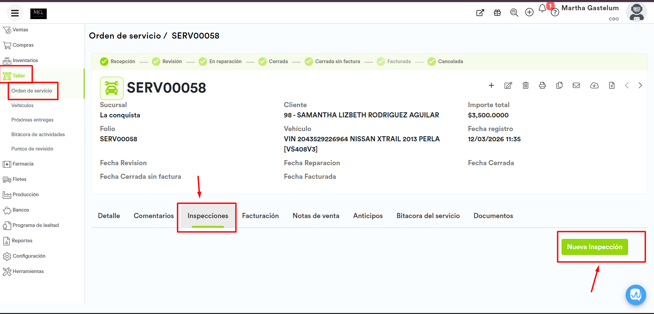Select the Cerrada sin factura status step
This screenshot has width=654, height=314.
tap(332, 61)
